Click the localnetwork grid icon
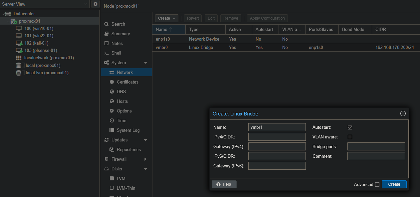 coord(19,58)
